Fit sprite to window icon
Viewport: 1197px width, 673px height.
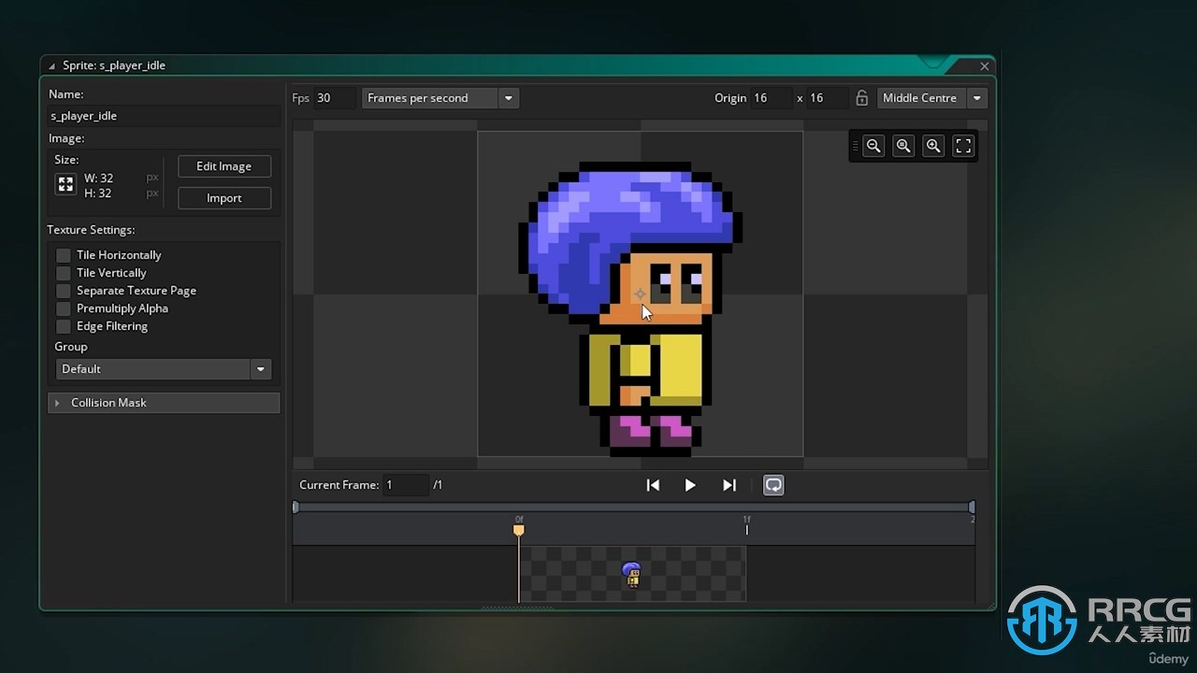click(963, 146)
